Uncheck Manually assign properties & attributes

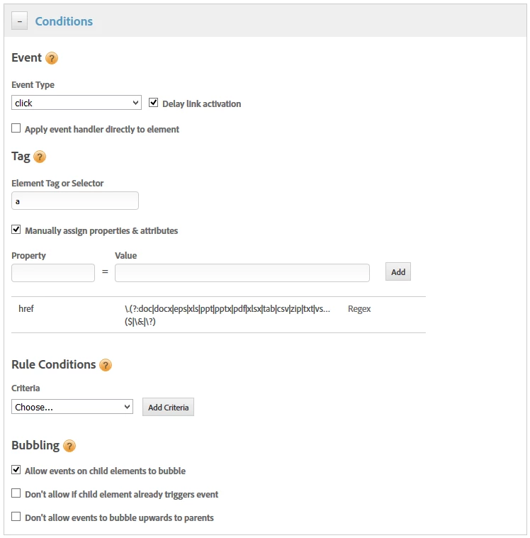[x=16, y=230]
